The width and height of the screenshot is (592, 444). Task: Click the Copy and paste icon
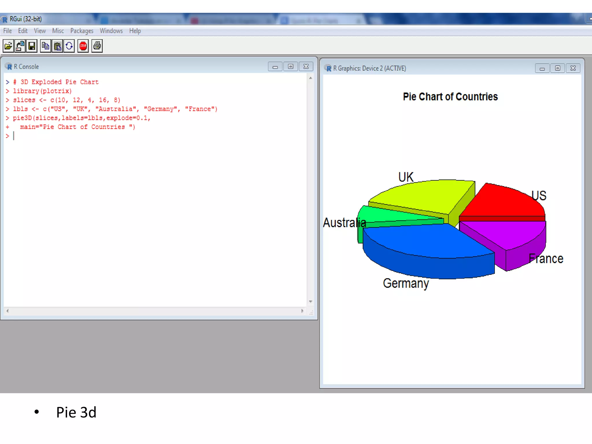point(69,46)
